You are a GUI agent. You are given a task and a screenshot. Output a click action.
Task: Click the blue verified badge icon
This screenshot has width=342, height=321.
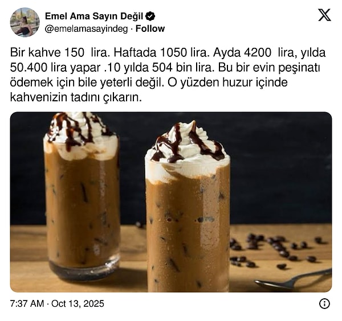click(150, 16)
